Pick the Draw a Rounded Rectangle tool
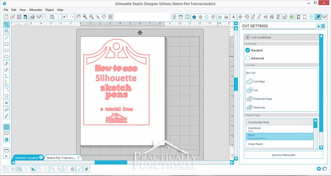331x176 pixels. click(7, 50)
